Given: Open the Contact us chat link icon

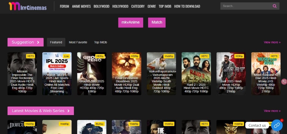Looking at the screenshot, I should coord(277,125).
